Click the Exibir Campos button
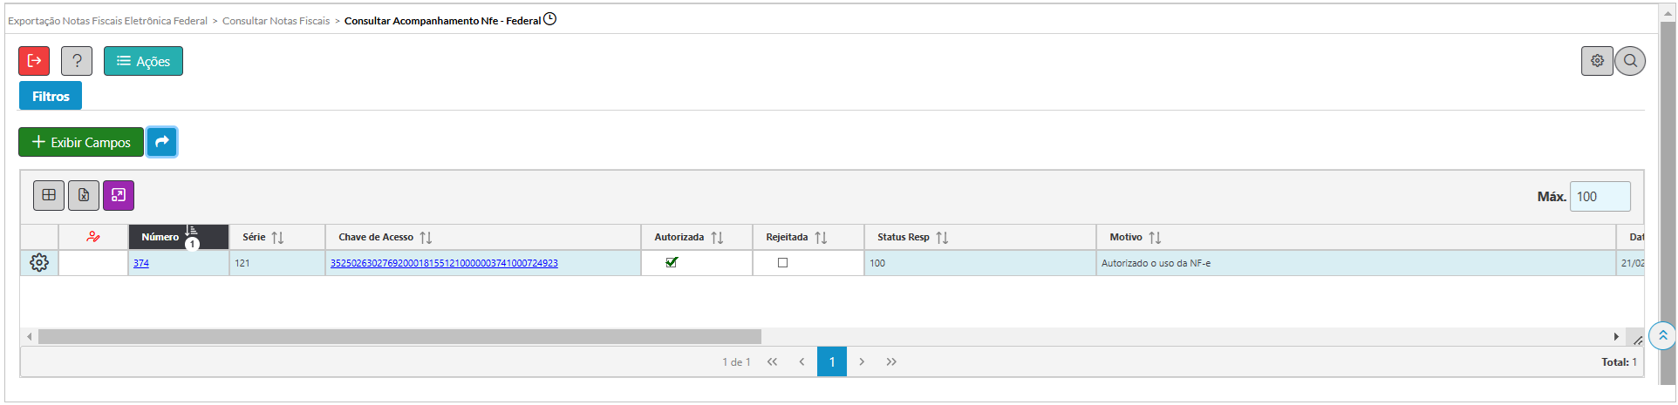This screenshot has width=1678, height=405. pos(81,142)
